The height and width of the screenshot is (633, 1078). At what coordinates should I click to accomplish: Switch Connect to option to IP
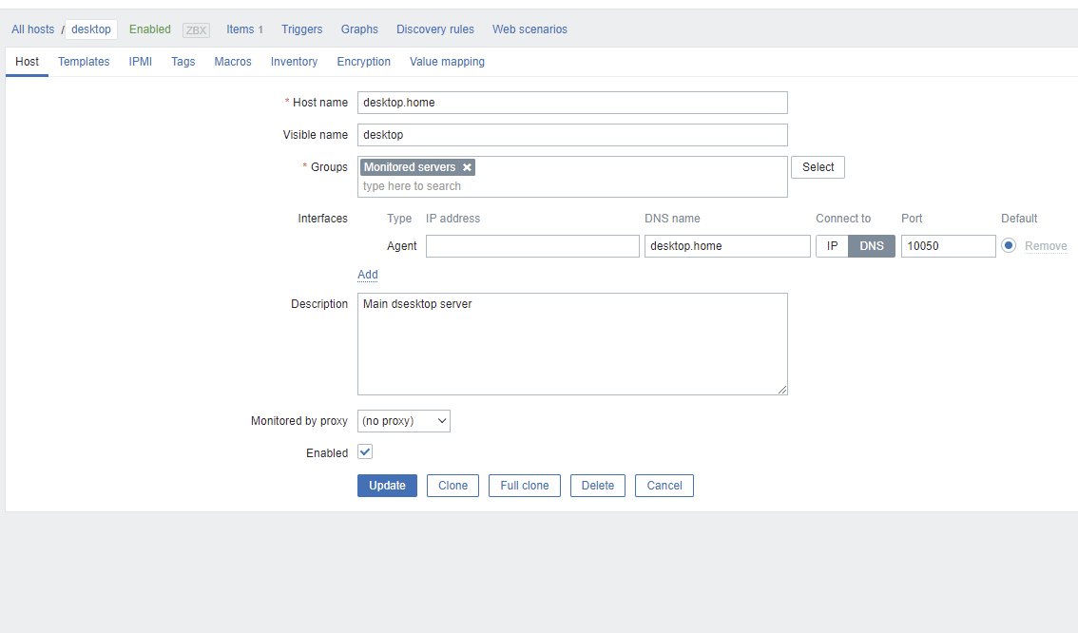[832, 246]
